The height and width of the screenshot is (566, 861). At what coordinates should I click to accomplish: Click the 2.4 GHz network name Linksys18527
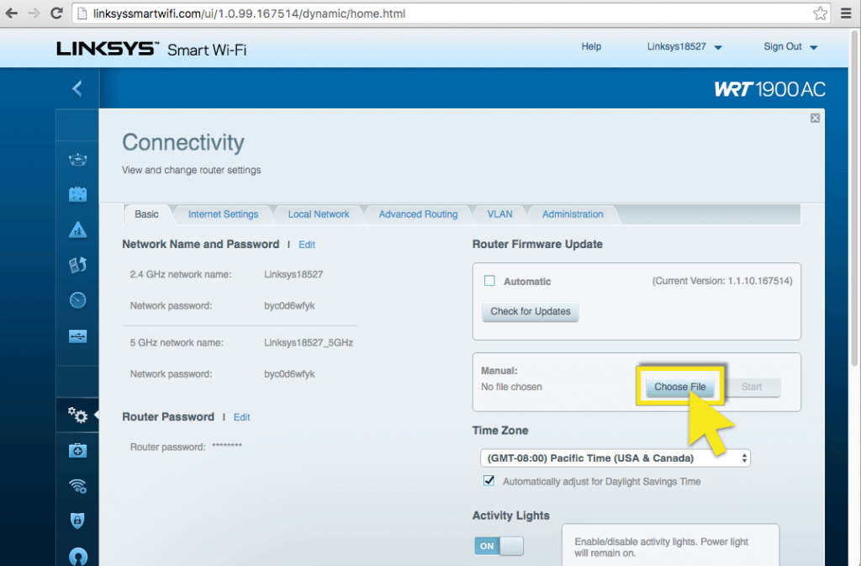tap(293, 274)
